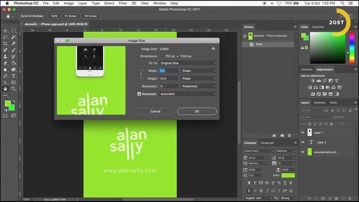Open Resample method Automatic dropdown
The image size is (359, 202).
click(x=188, y=94)
